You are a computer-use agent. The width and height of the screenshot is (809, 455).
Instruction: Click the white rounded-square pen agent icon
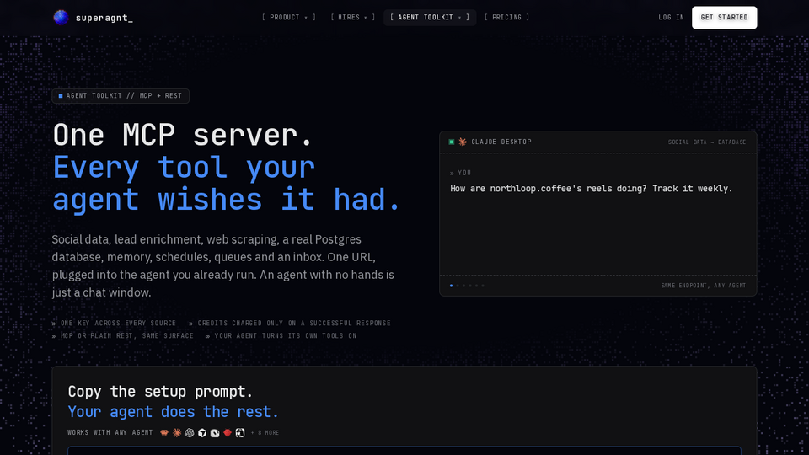(215, 433)
